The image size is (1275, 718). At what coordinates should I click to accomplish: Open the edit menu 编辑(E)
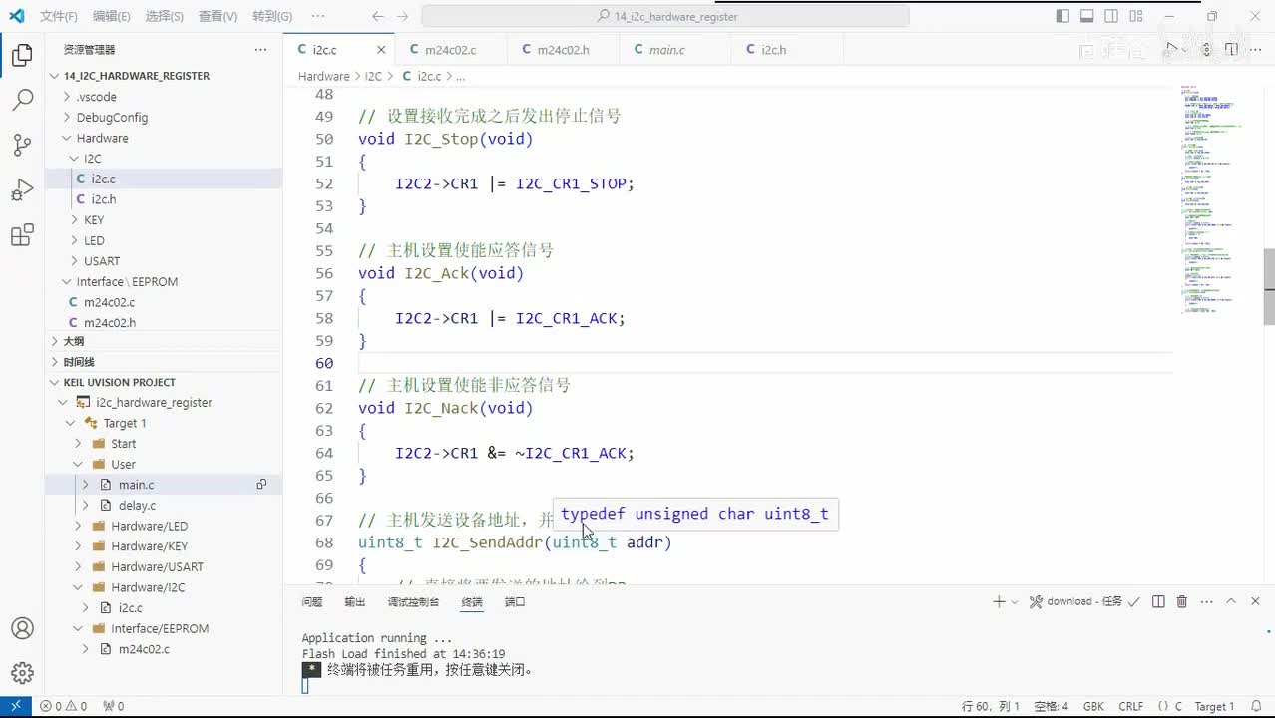coord(111,16)
